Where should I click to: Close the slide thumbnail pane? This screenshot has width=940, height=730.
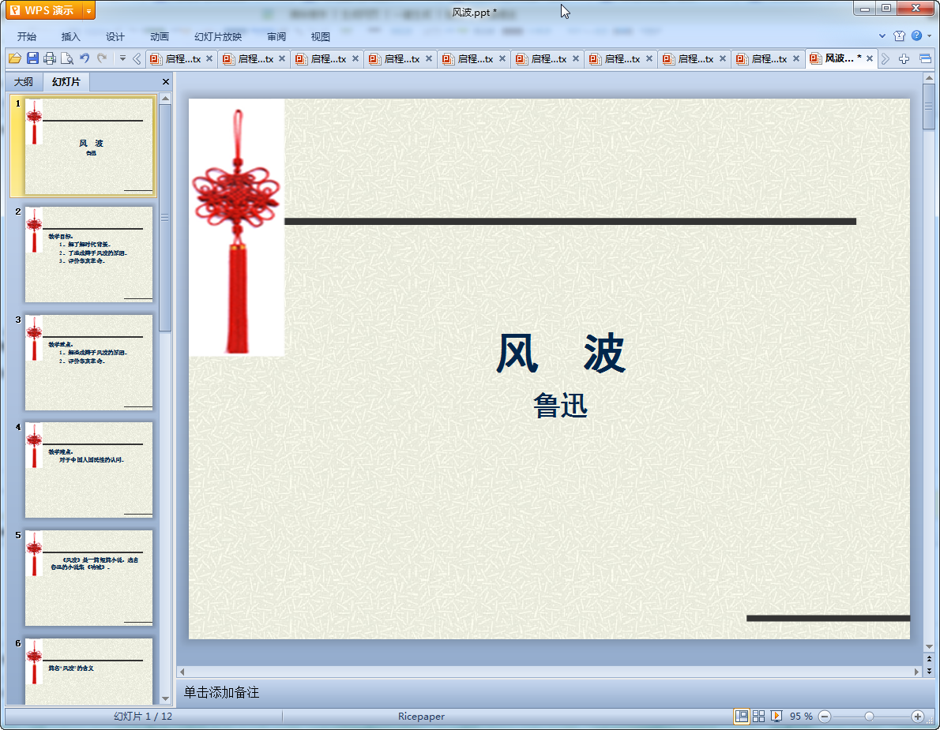pyautogui.click(x=165, y=81)
